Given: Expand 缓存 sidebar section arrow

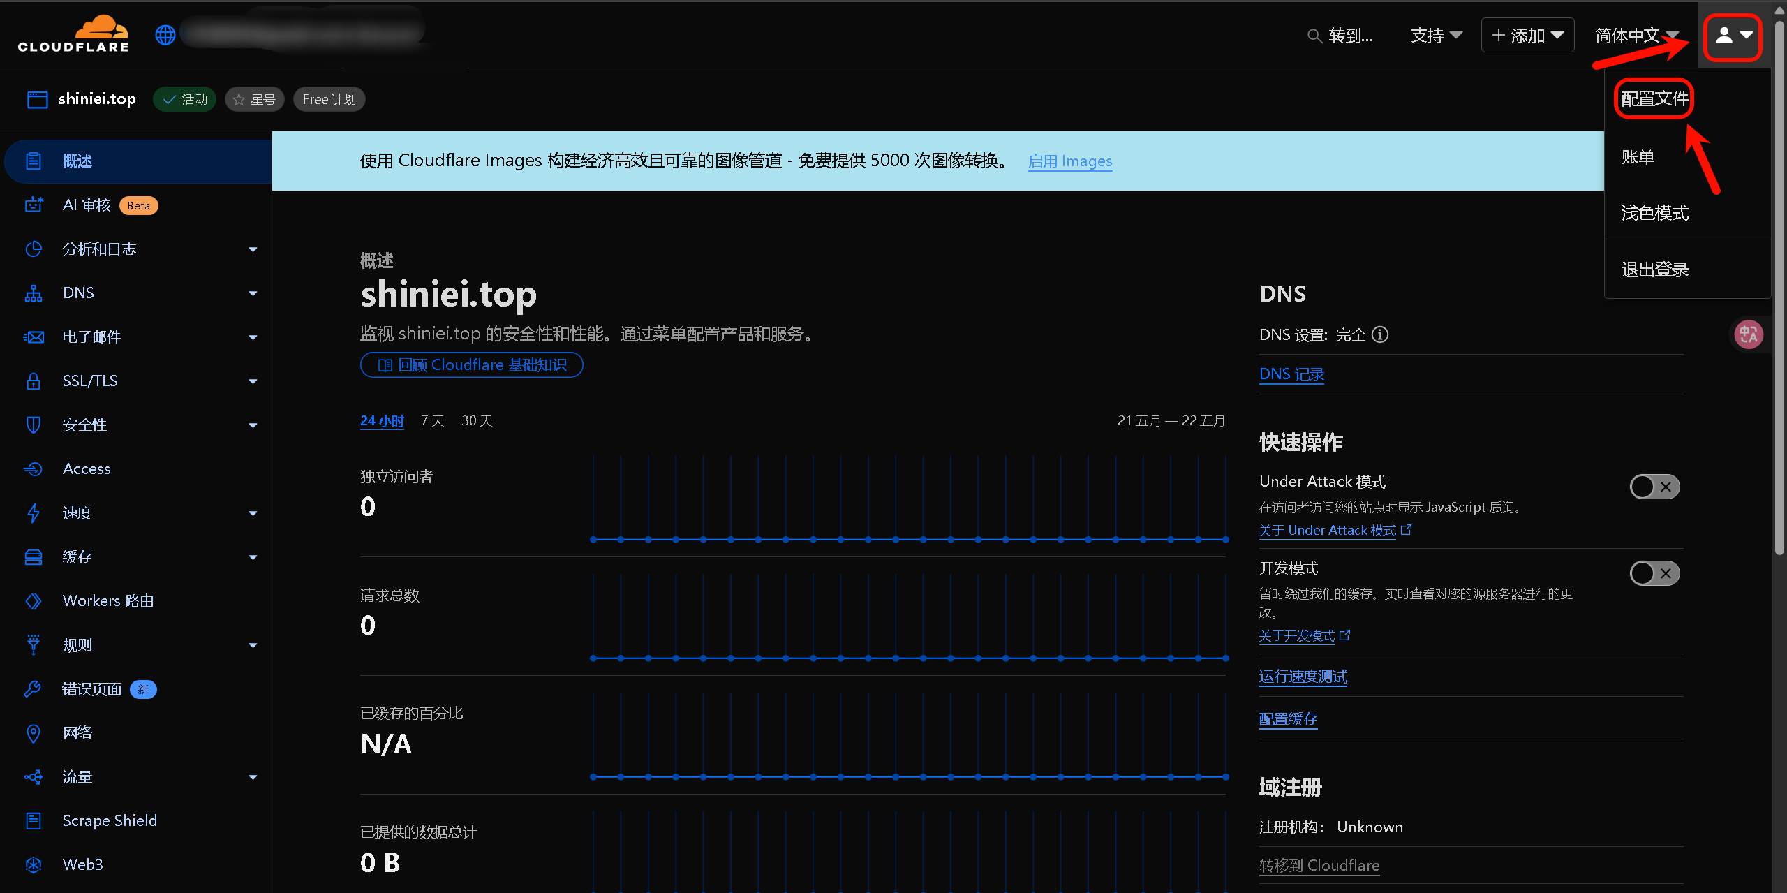Looking at the screenshot, I should coord(253,557).
